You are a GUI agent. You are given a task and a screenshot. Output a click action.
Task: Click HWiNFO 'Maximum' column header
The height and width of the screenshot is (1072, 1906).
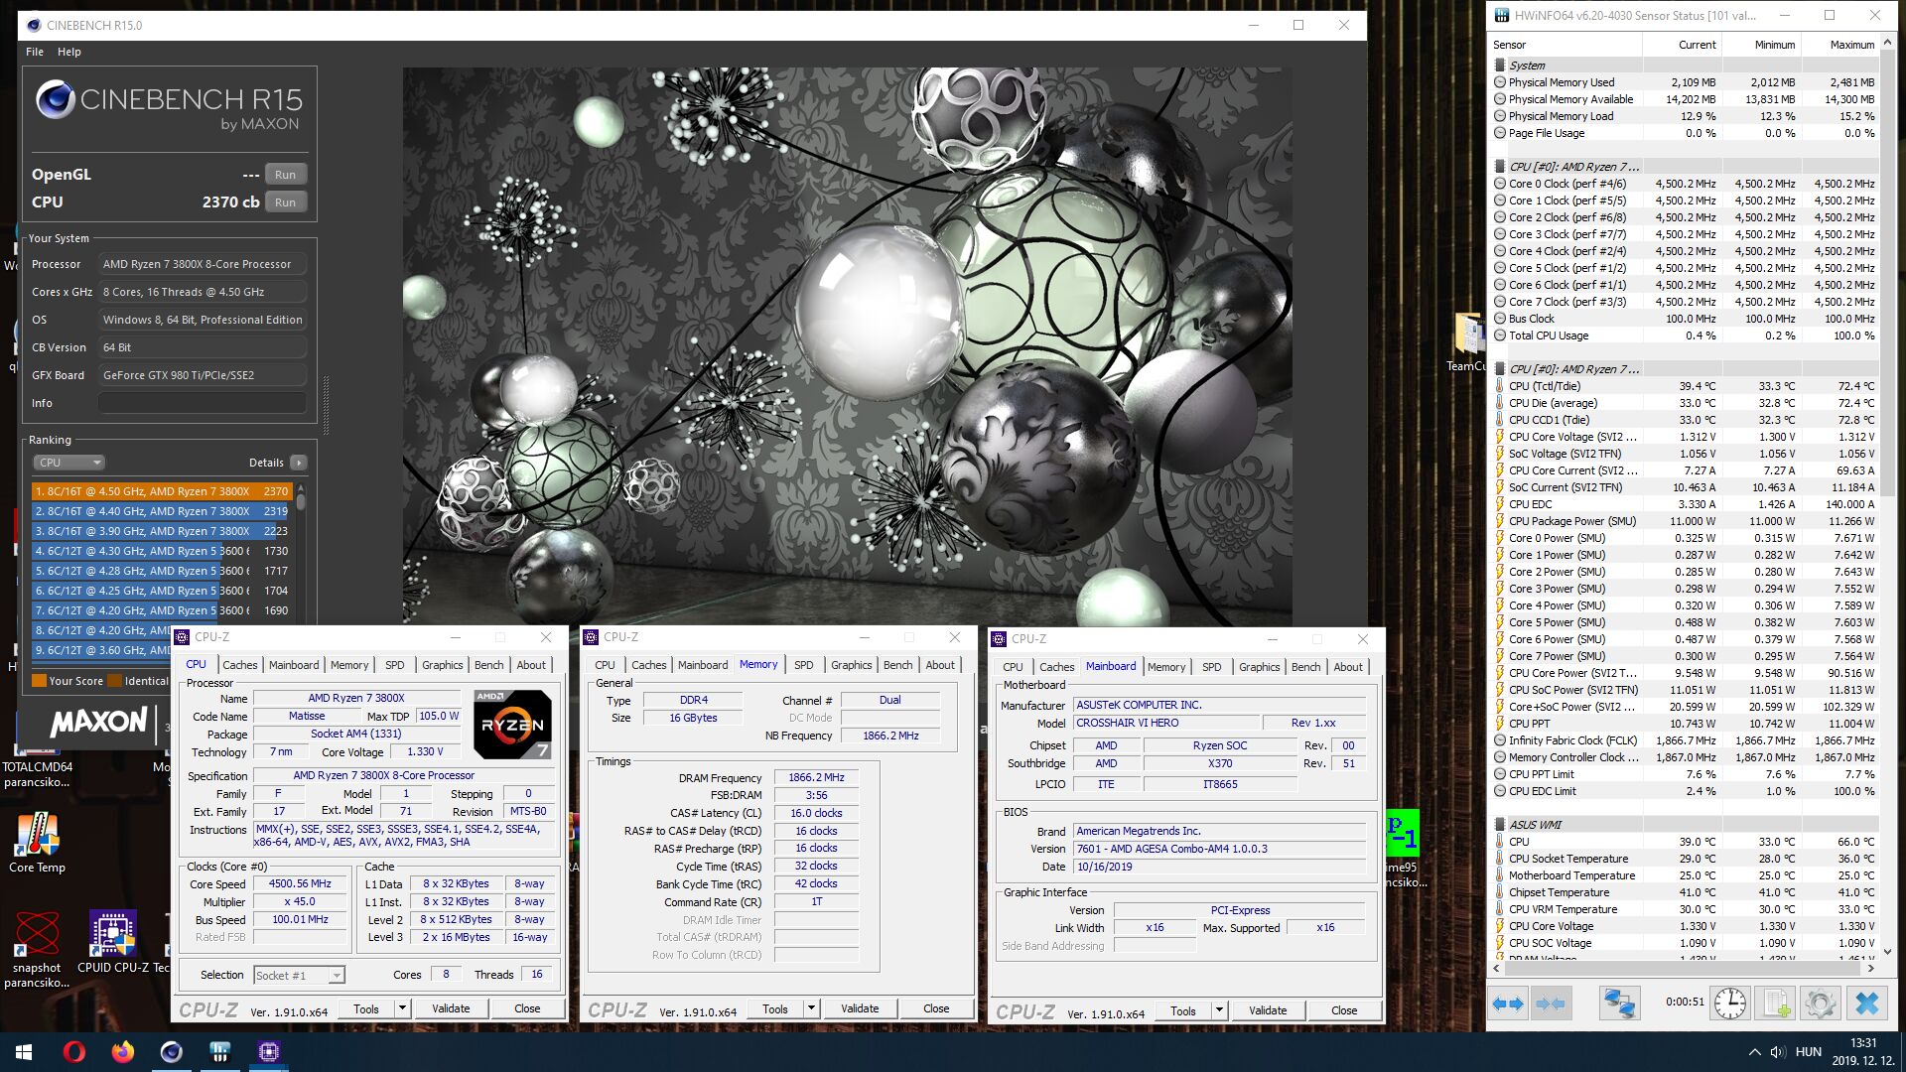1839,45
